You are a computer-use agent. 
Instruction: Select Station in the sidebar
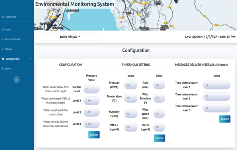[8, 49]
